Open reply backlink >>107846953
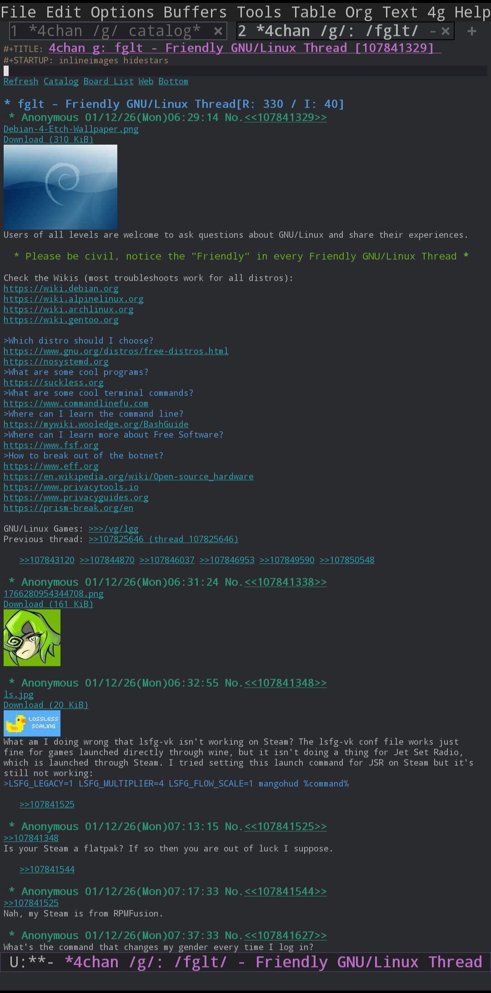 pyautogui.click(x=227, y=560)
